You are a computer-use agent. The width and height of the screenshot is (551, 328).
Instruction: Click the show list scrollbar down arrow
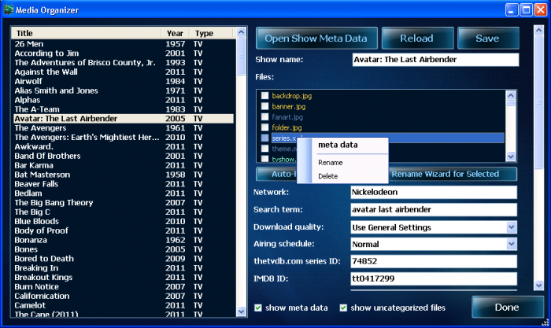(x=241, y=311)
